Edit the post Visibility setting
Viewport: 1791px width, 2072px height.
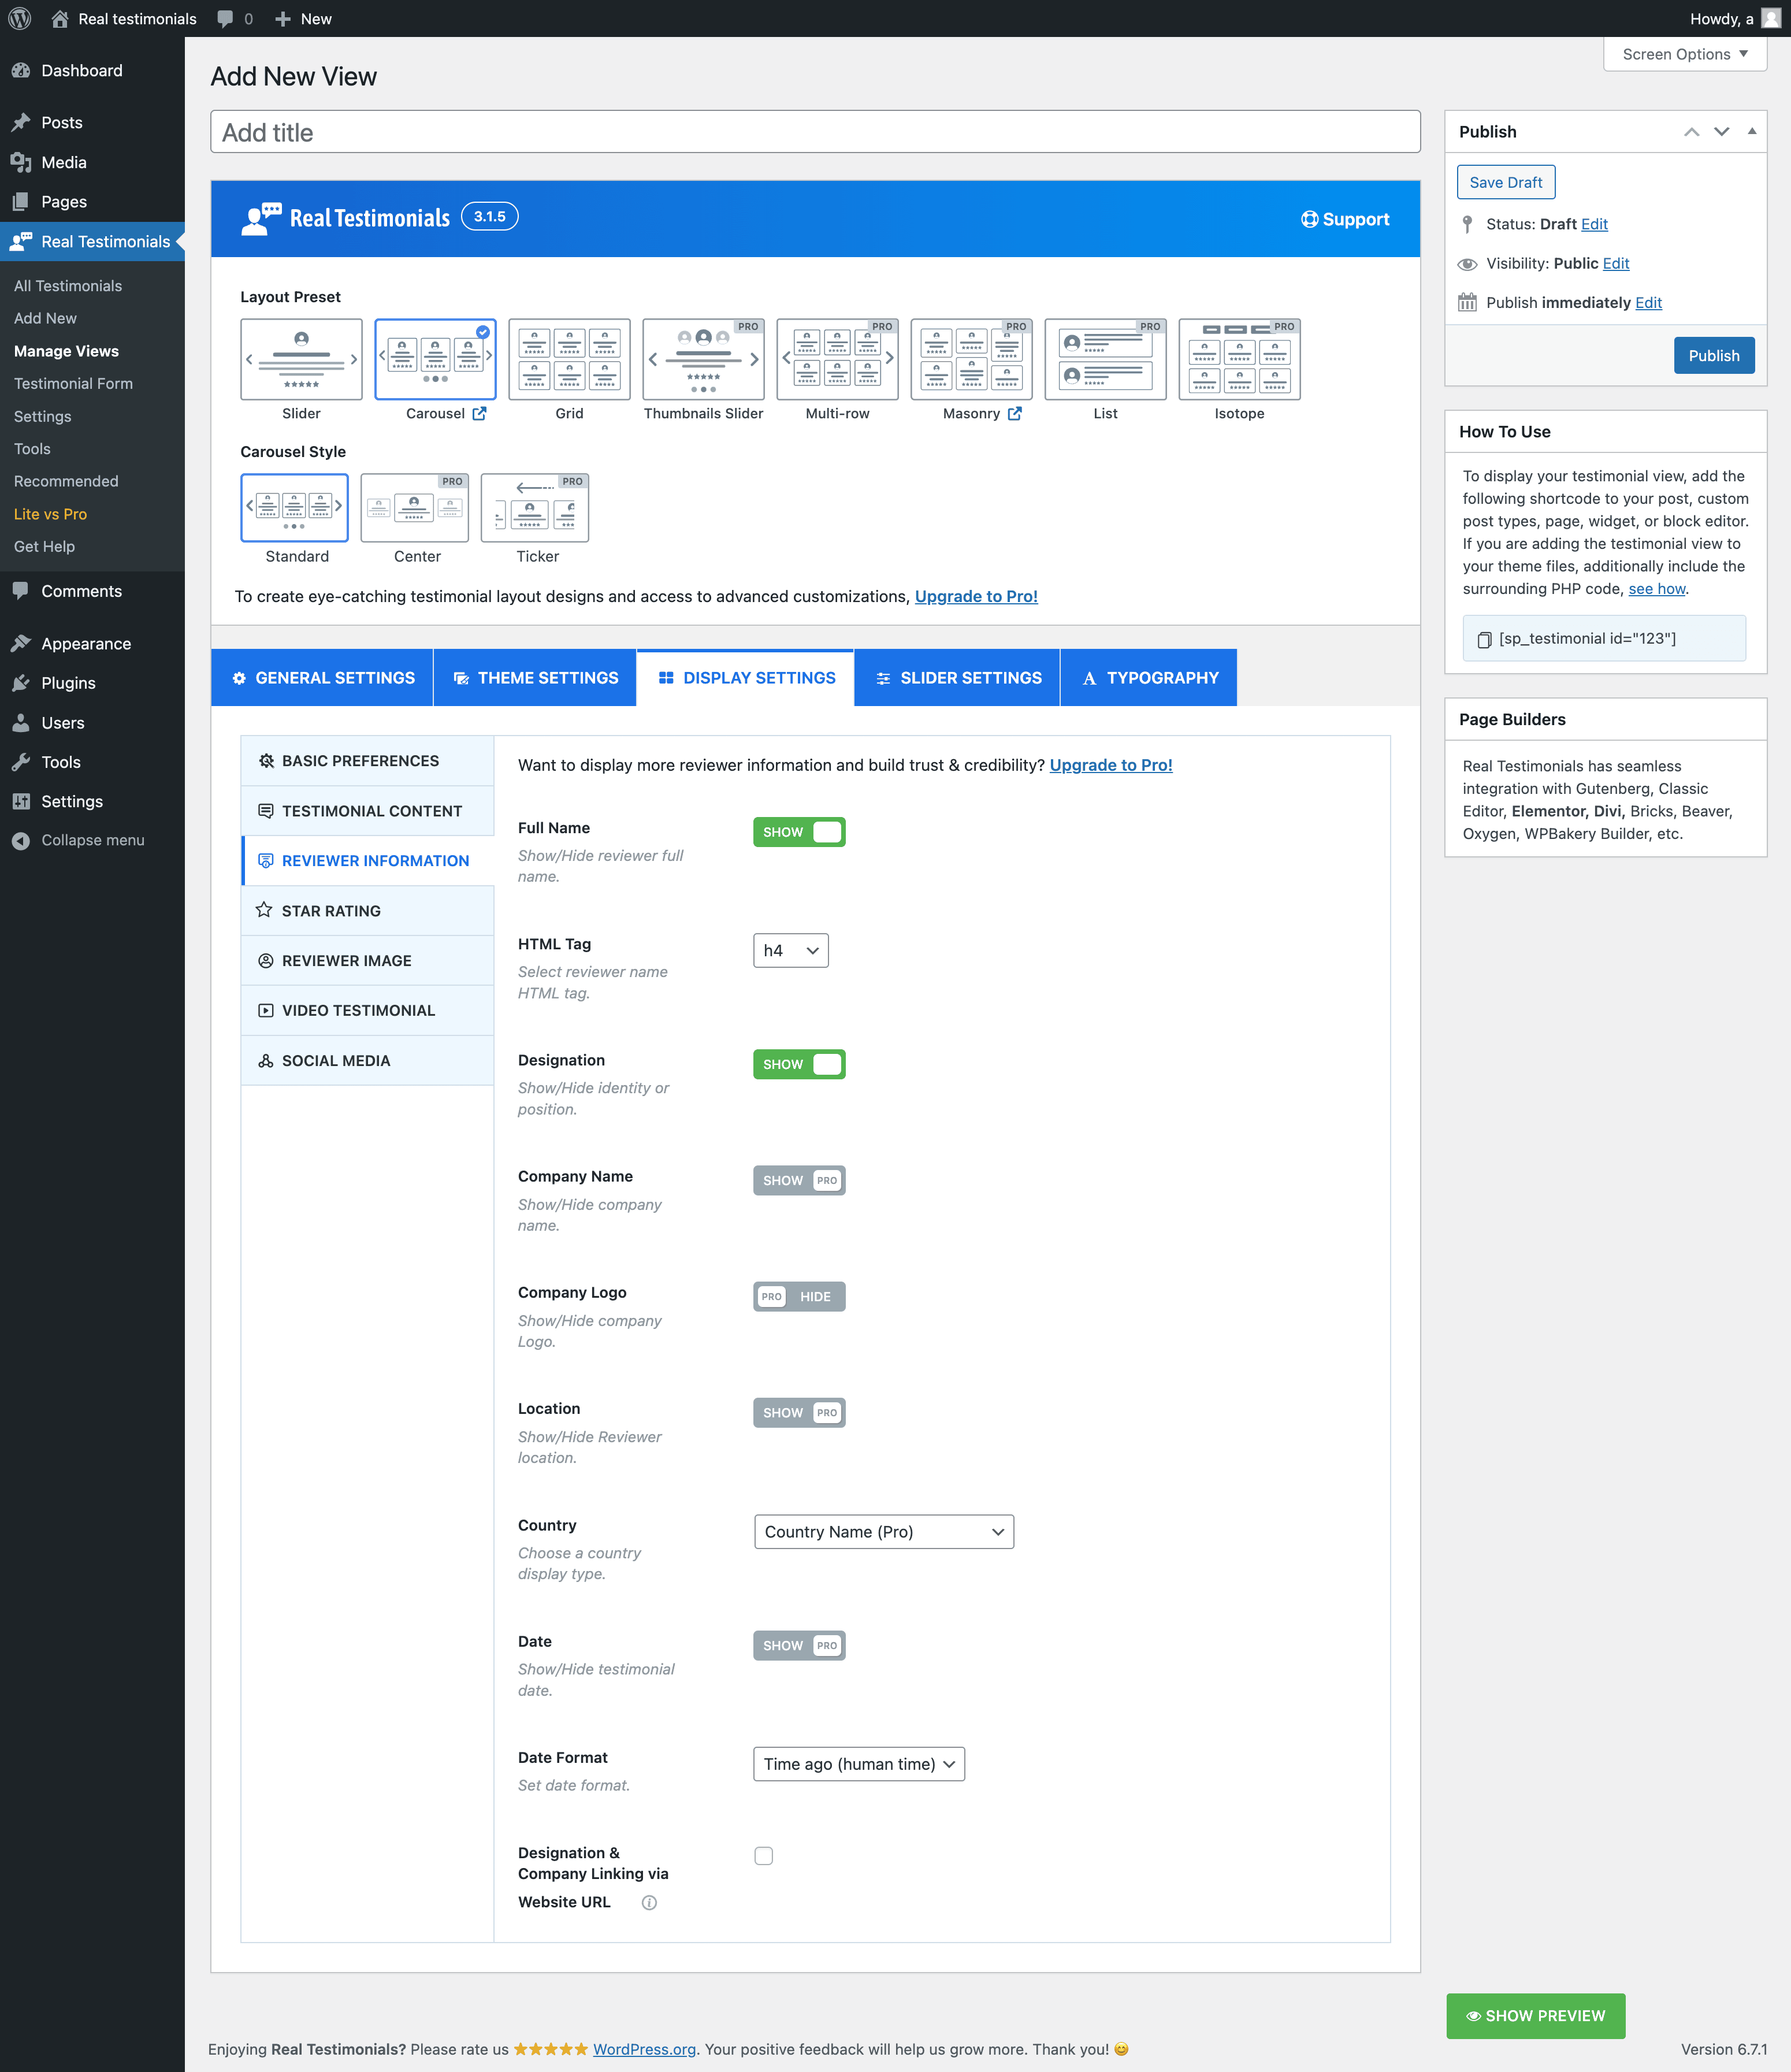click(x=1616, y=263)
